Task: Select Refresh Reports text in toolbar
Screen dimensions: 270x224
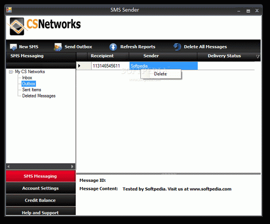Action: pos(138,47)
